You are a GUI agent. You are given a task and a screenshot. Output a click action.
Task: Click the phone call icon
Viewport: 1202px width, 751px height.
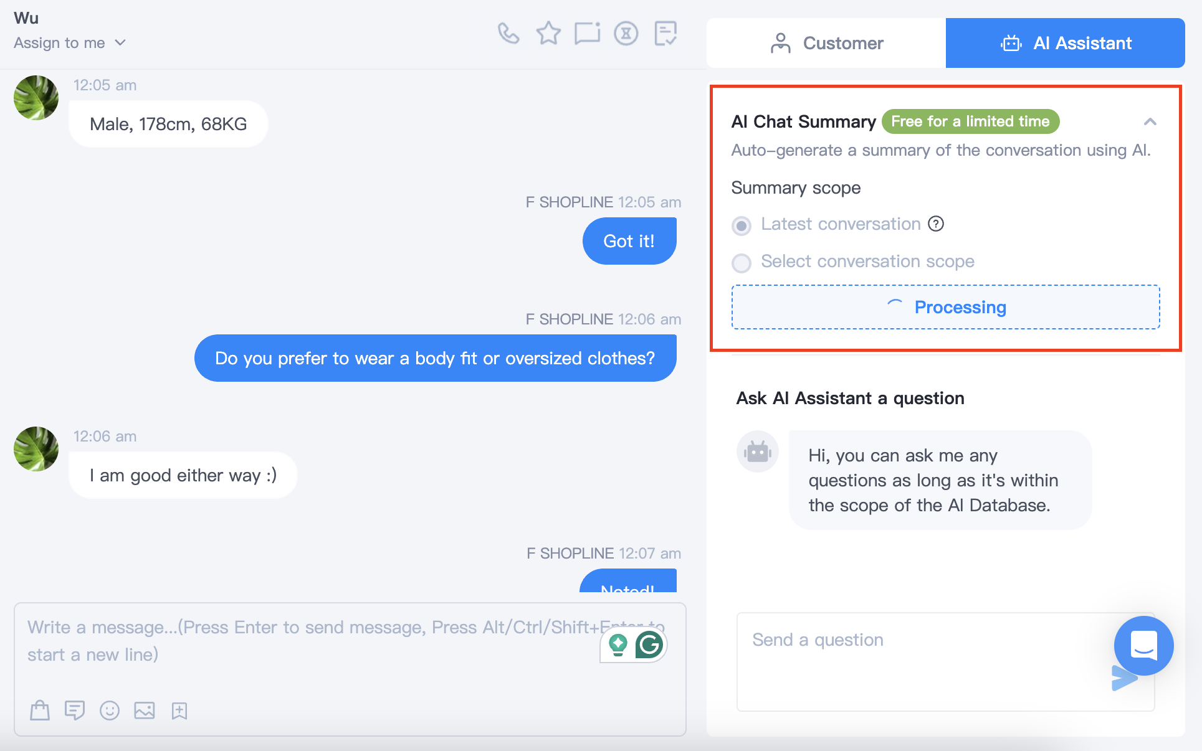[x=508, y=34]
